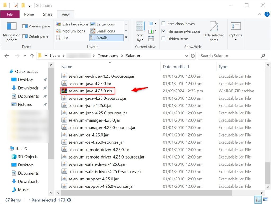
Task: Toggle the Preview pane
Action: [36, 26]
